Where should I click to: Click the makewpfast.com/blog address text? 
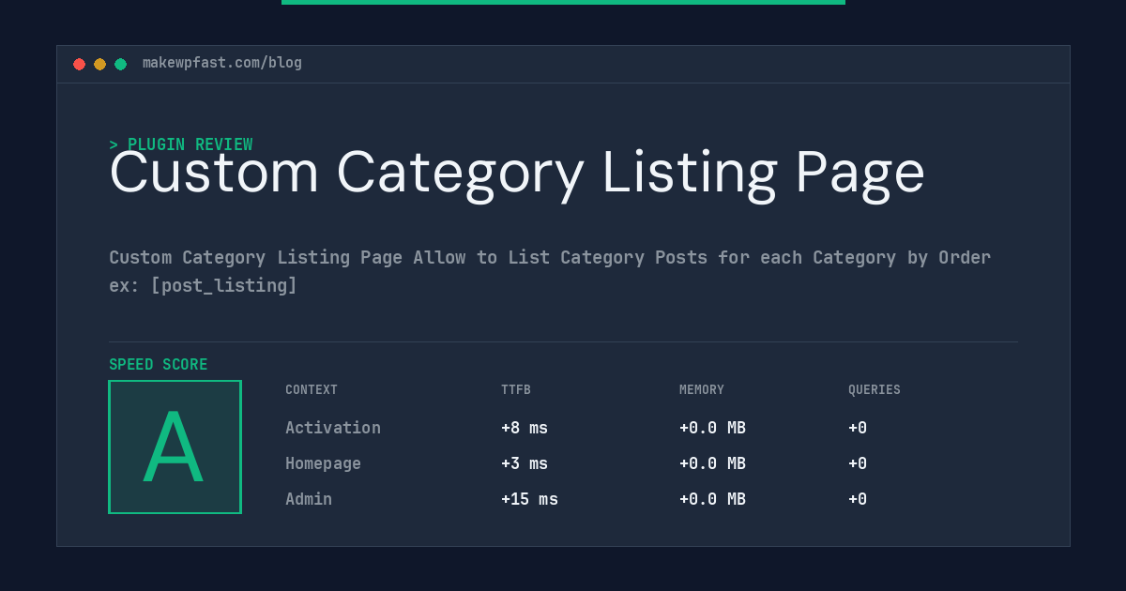222,63
